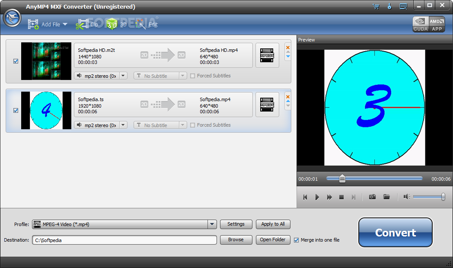This screenshot has width=453, height=268.
Task: Click the Softpedia.mp4 output name
Action: 215,99
